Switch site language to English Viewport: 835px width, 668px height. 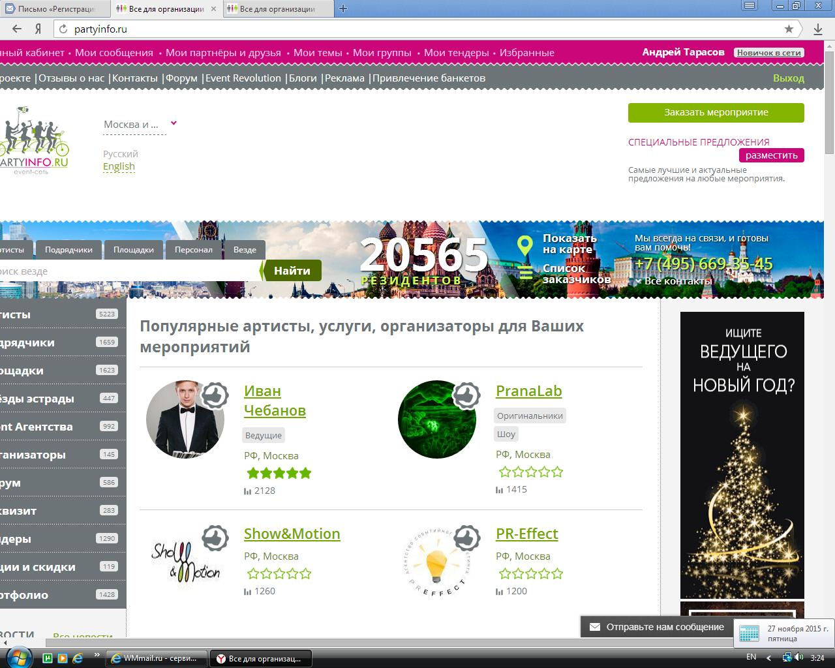(x=119, y=166)
